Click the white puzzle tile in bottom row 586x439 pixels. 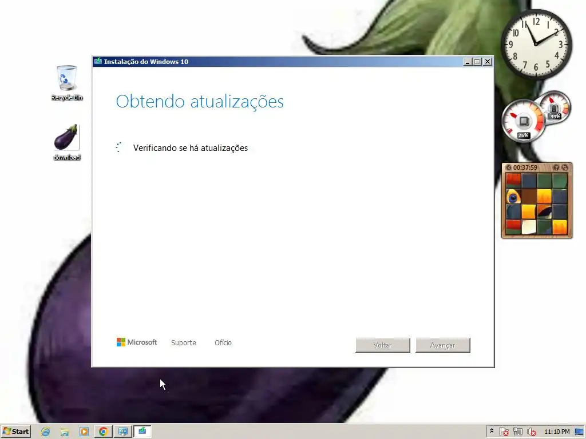point(529,227)
